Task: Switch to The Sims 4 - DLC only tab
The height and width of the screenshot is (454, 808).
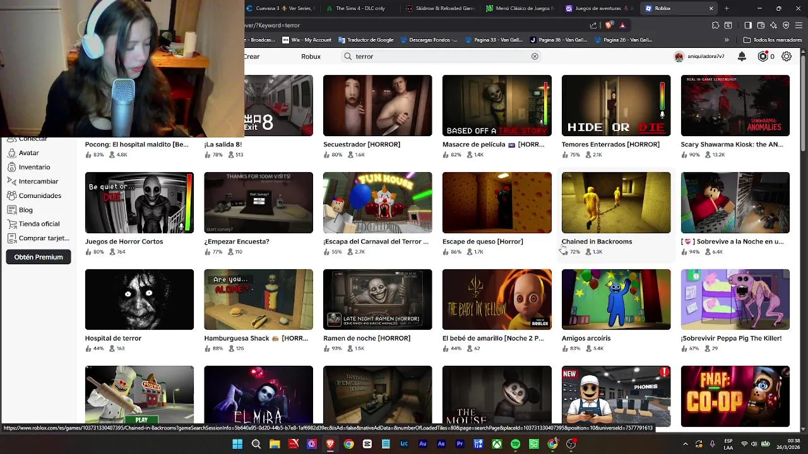Action: pos(360,8)
